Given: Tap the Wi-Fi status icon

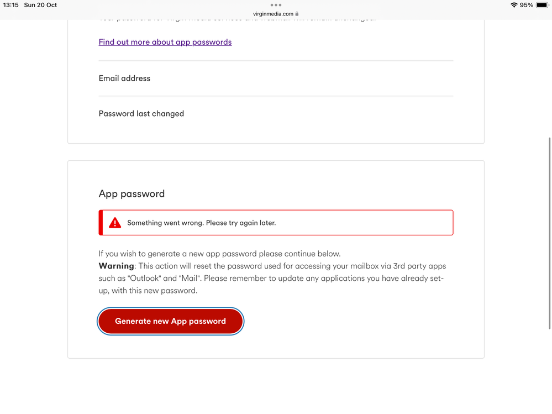Looking at the screenshot, I should pos(514,5).
